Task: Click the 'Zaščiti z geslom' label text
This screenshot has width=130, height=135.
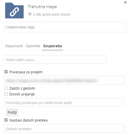Action: tap(22, 88)
